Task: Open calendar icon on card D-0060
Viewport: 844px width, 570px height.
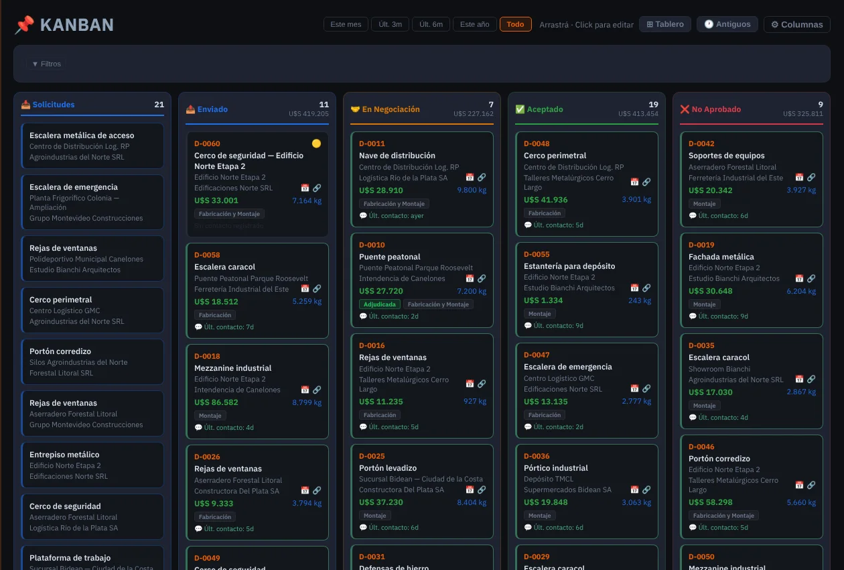Action: (x=305, y=188)
